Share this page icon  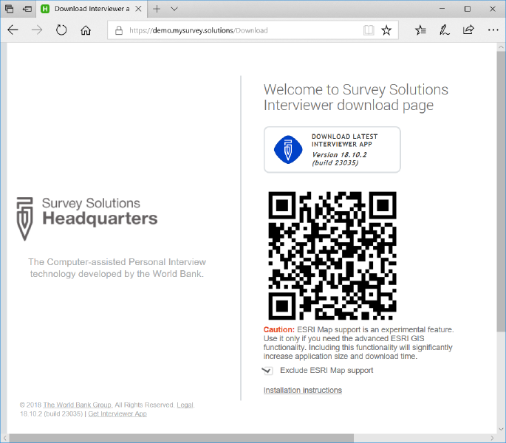(x=468, y=30)
